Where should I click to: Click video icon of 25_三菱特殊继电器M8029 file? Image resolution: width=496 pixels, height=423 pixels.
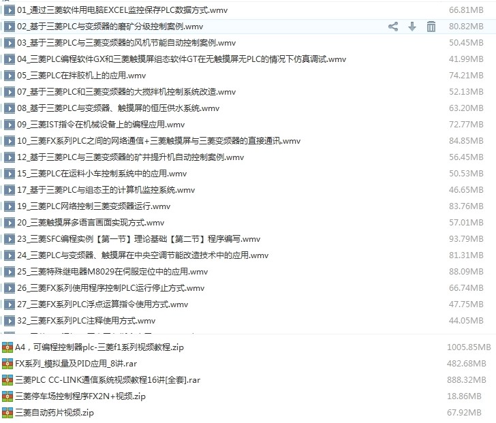point(10,272)
